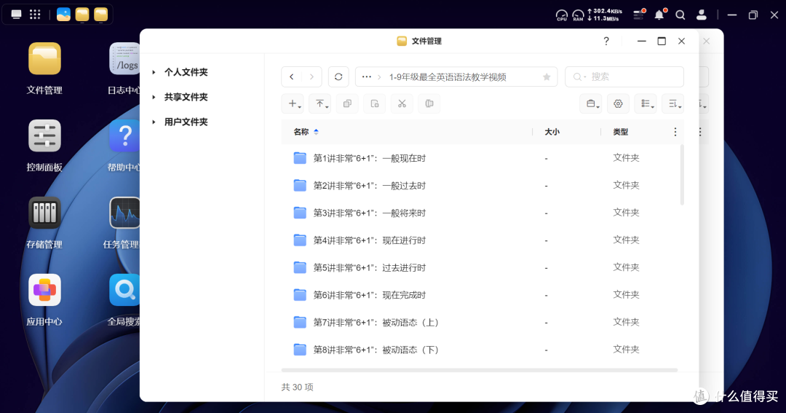Open file manager help question mark
The width and height of the screenshot is (786, 413).
606,41
